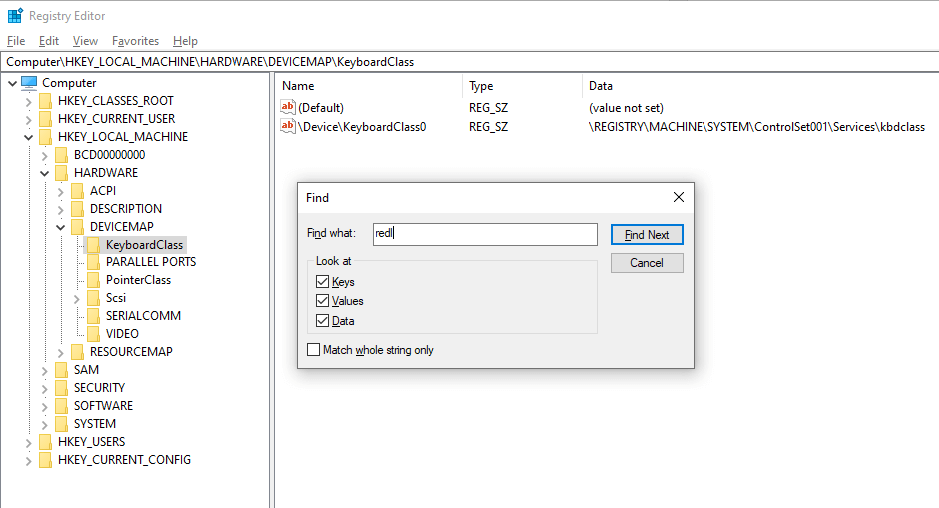939x508 pixels.
Task: Click the (Default) string value icon
Action: click(288, 107)
